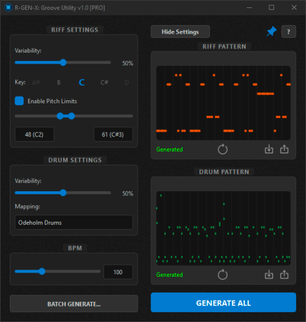Click the RIFF SETTINGS heading

point(75,30)
